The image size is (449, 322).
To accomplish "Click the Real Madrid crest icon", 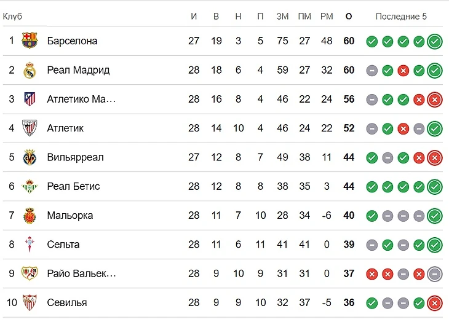I will [29, 70].
